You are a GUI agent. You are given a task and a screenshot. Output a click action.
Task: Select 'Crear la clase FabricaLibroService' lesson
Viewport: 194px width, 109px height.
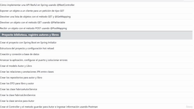pos(18,95)
